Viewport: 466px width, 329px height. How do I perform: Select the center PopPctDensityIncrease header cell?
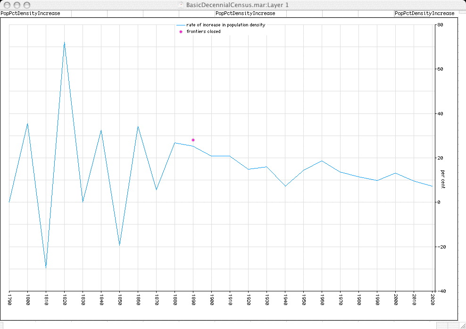coord(245,14)
